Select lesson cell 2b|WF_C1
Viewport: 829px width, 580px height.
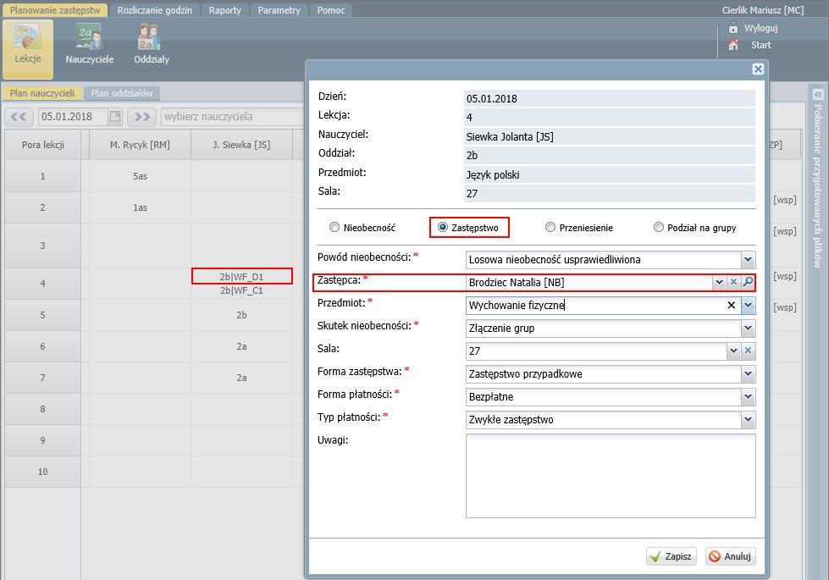pyautogui.click(x=241, y=290)
